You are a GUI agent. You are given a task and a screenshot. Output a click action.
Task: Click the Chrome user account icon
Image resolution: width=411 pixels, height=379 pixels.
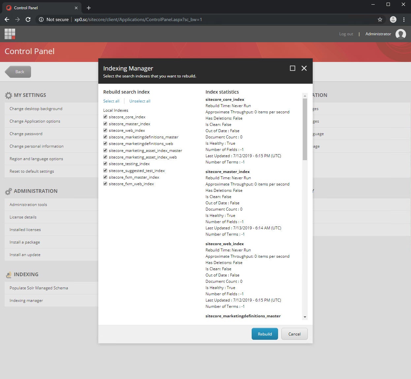(393, 19)
